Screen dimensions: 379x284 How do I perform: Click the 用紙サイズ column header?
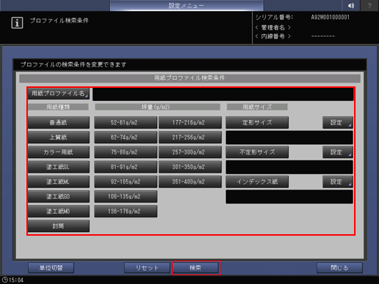(x=257, y=107)
